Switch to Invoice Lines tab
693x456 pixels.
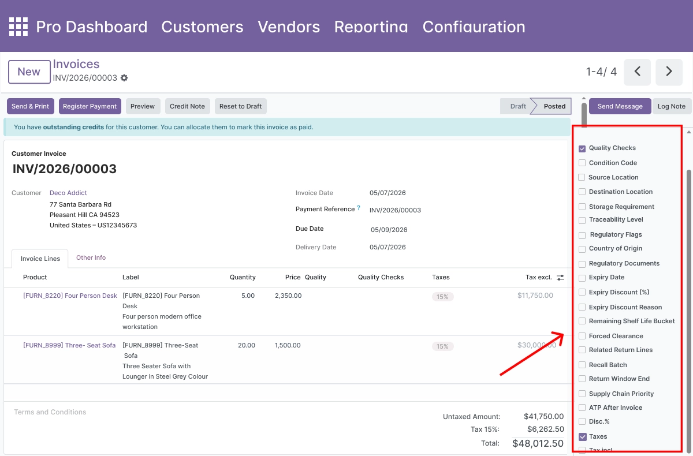coord(40,259)
